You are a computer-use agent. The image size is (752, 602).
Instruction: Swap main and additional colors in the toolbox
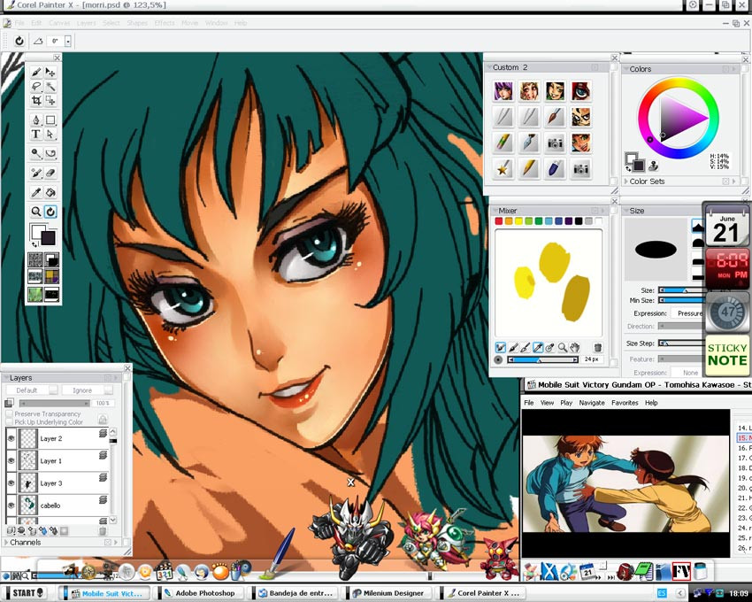[34, 245]
